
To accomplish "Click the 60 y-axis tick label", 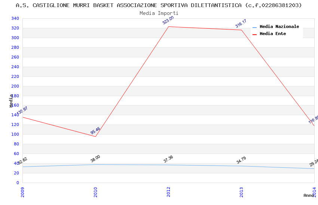I will [16, 154].
